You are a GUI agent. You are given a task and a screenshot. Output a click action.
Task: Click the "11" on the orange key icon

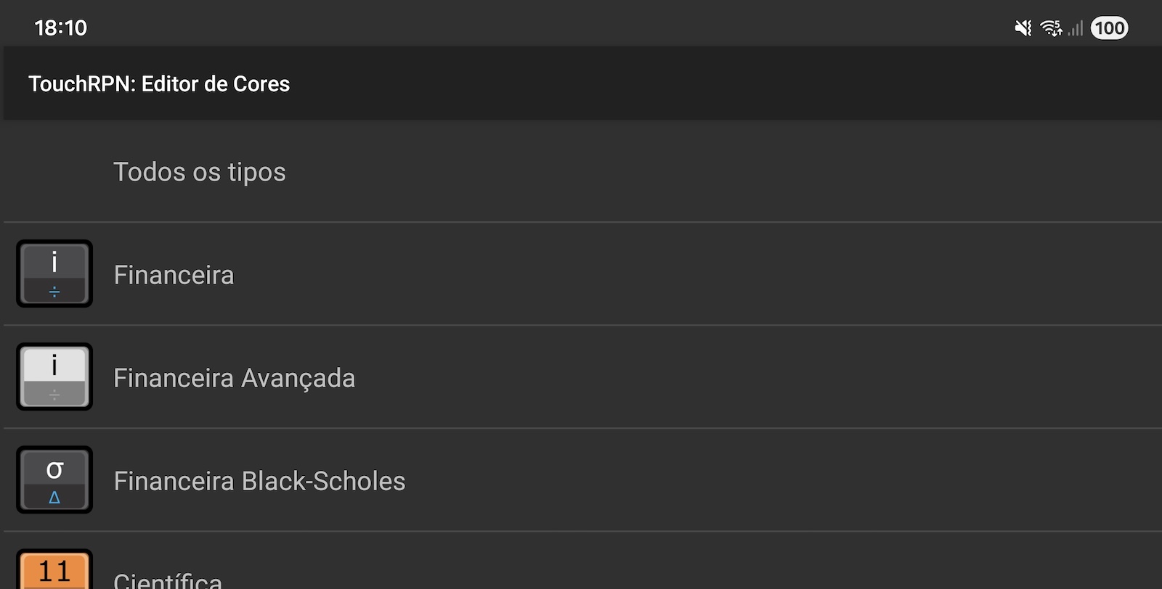click(x=54, y=571)
